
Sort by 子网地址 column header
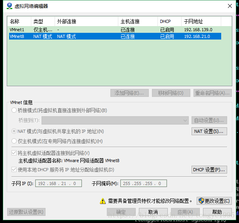[201, 21]
